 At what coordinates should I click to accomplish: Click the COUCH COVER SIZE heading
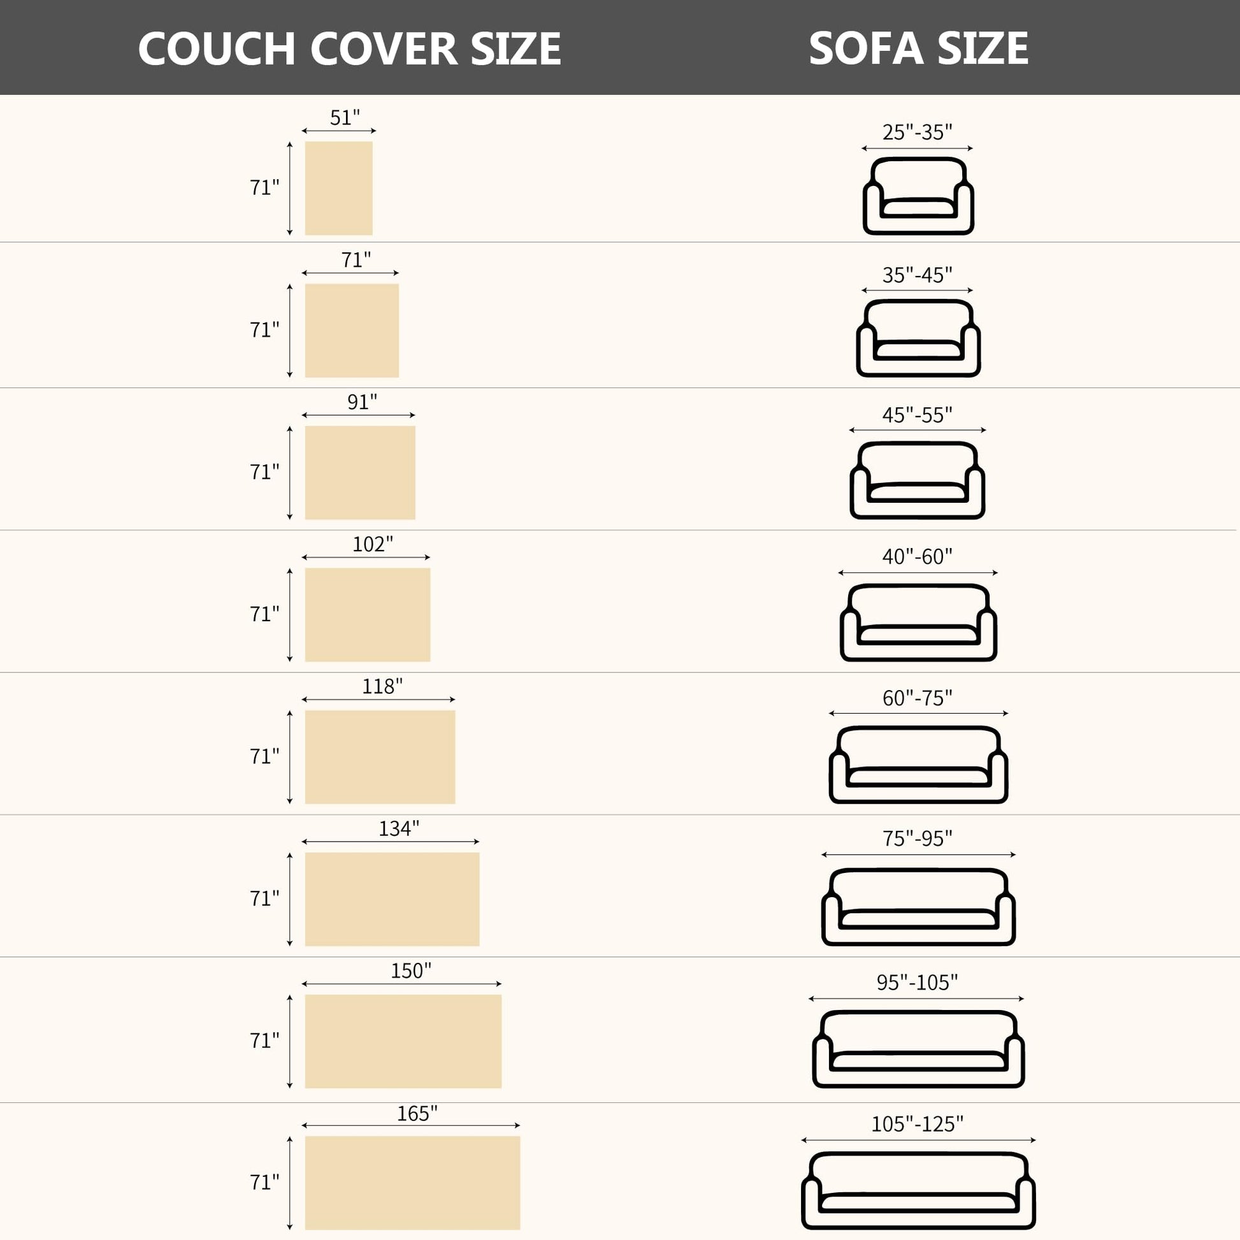(x=350, y=48)
